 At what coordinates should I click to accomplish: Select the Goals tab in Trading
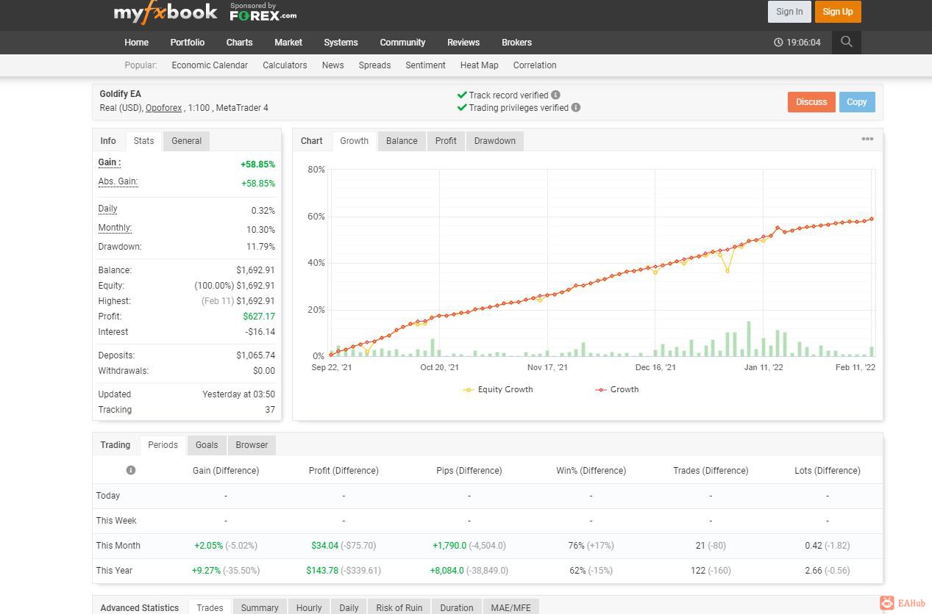point(207,445)
